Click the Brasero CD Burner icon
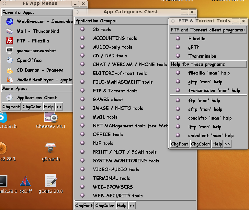Screen dimensions: 249x210 point(10,70)
